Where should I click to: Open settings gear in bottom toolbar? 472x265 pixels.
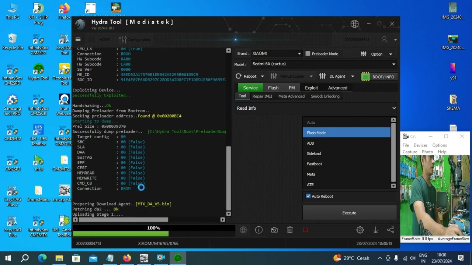click(x=360, y=230)
